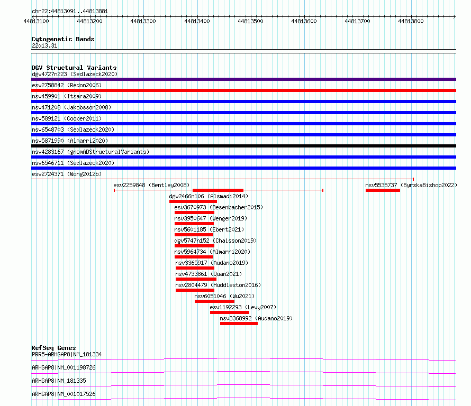Open variant nsv6548703 (Sedlazeck2020)
This screenshot has height=406, width=471.
point(73,130)
